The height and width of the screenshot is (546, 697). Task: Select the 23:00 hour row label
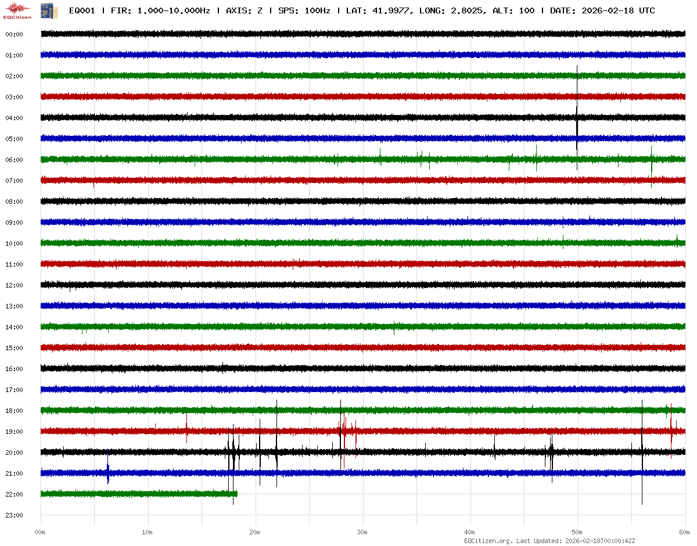pos(14,515)
